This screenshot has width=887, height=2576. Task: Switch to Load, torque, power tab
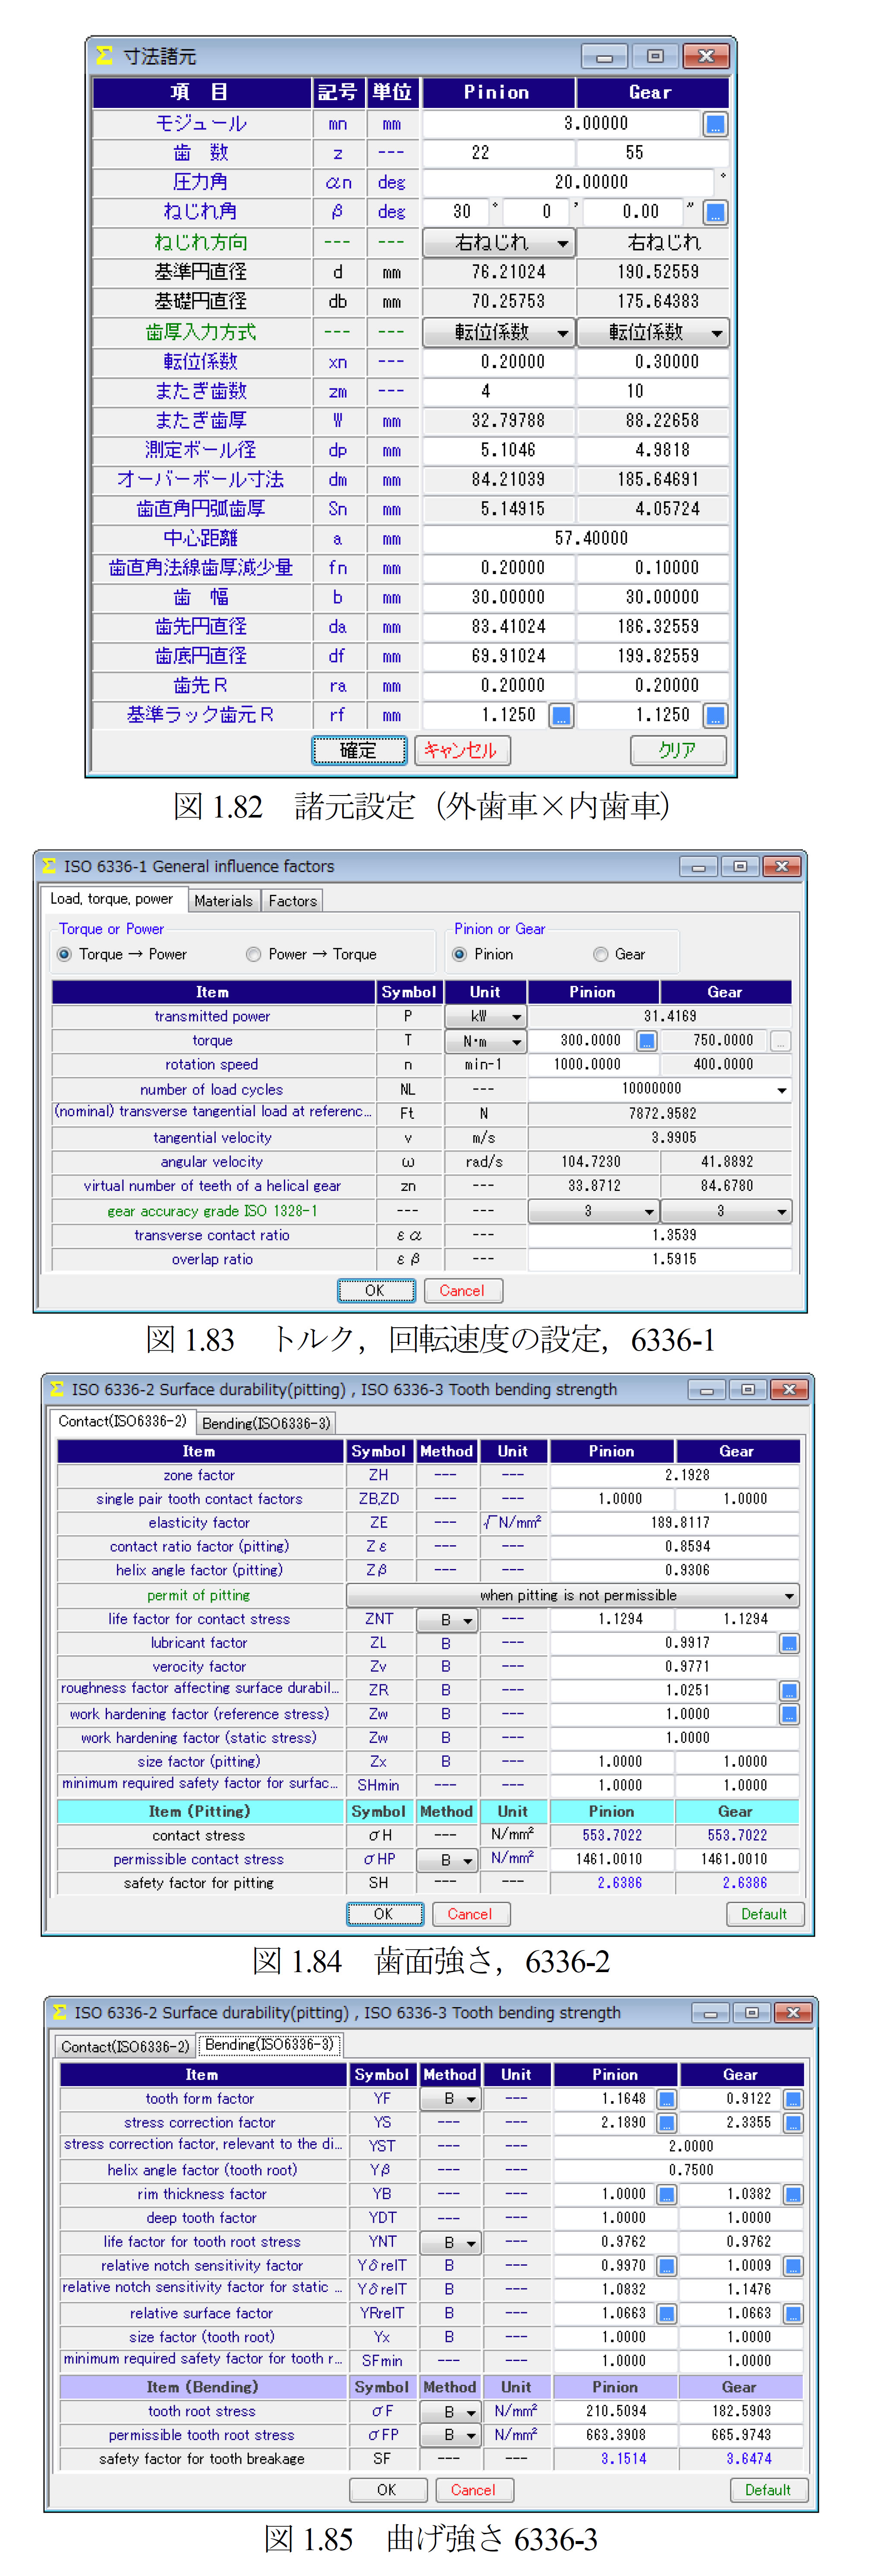coord(112,899)
